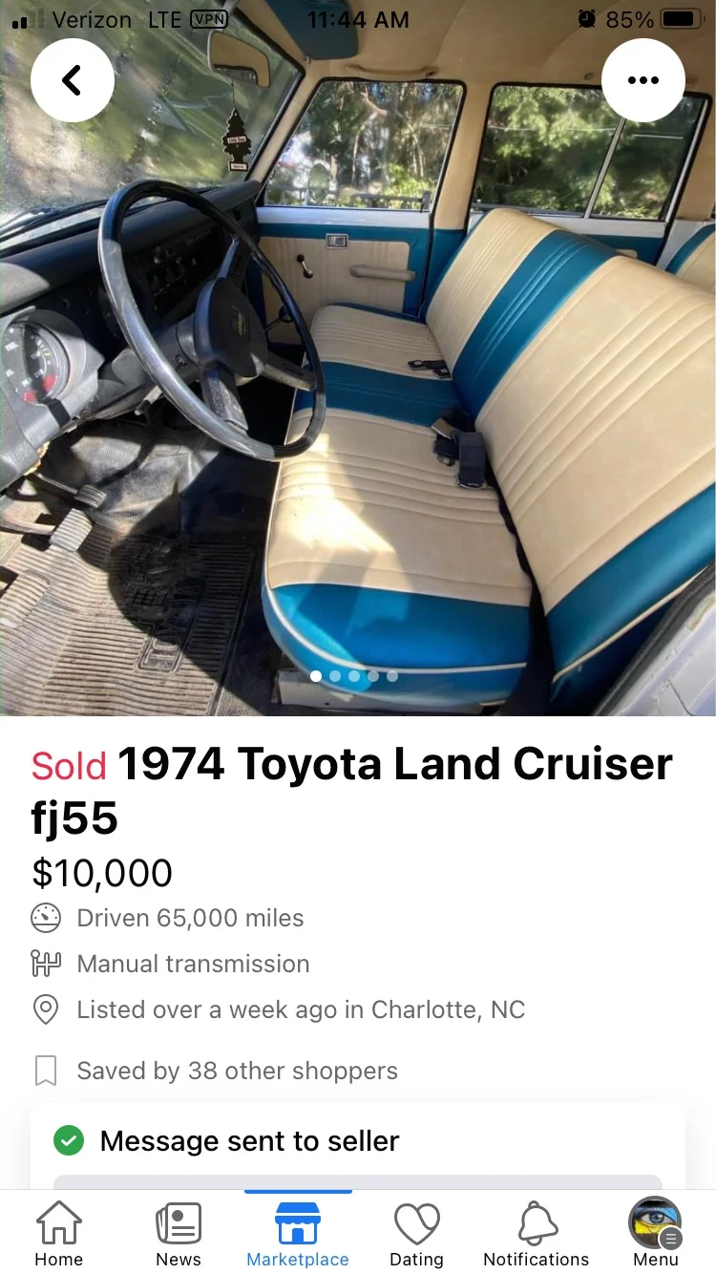Image resolution: width=716 pixels, height=1274 pixels.
Task: Tap the odometer mileage icon
Action: pos(46,918)
